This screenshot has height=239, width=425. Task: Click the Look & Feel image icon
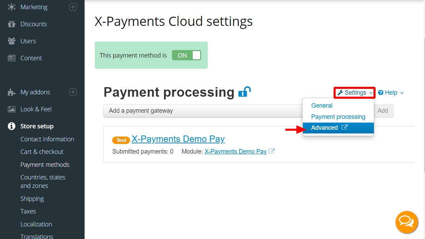point(12,109)
